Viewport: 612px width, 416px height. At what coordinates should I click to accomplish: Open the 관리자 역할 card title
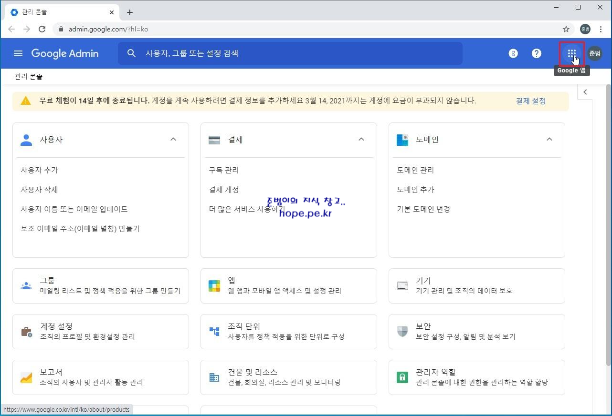[x=436, y=372]
